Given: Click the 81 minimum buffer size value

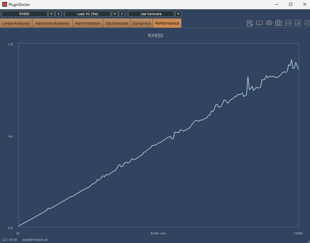Looking at the screenshot, I should (x=18, y=233).
